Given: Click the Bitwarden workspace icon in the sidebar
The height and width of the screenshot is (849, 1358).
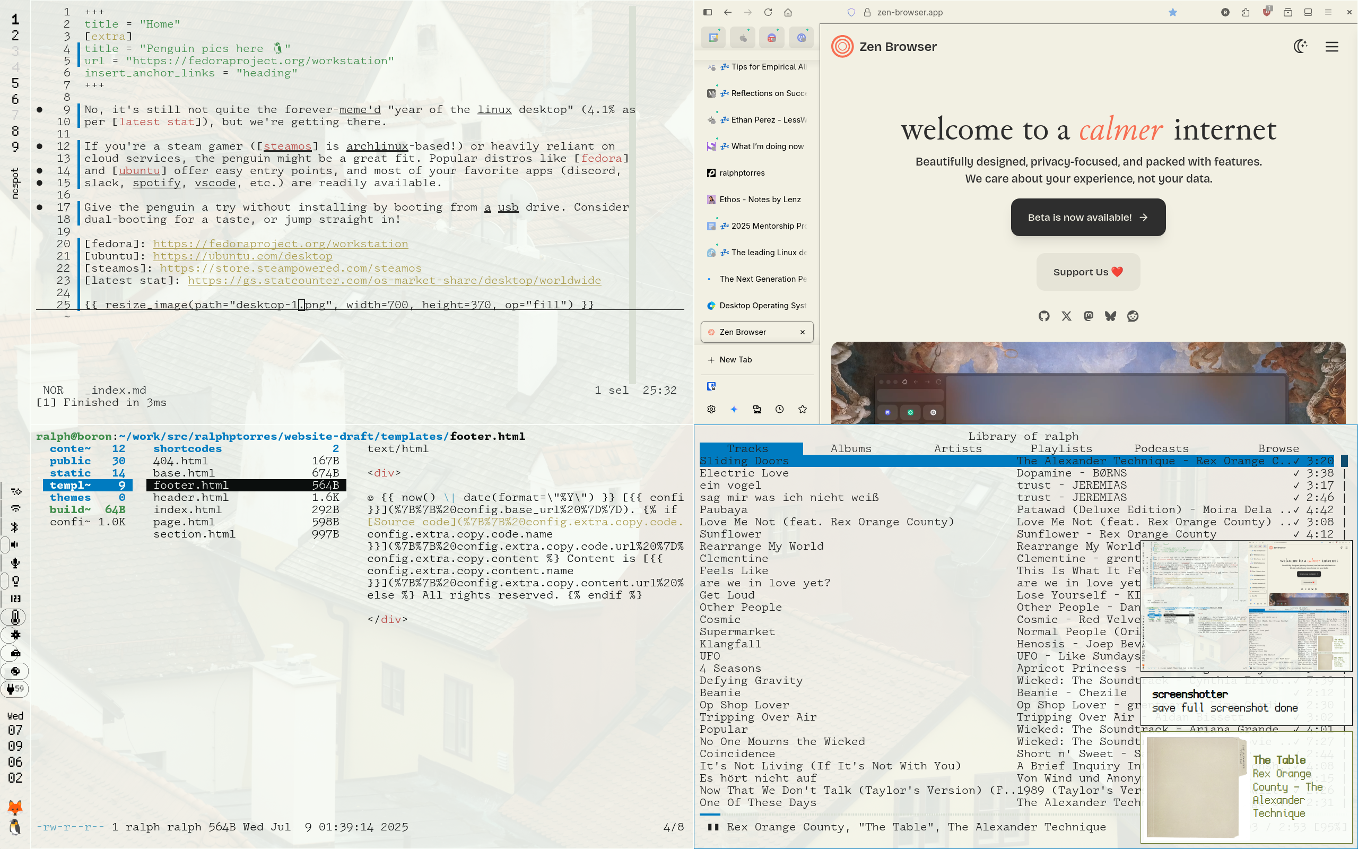Looking at the screenshot, I should click(x=711, y=386).
